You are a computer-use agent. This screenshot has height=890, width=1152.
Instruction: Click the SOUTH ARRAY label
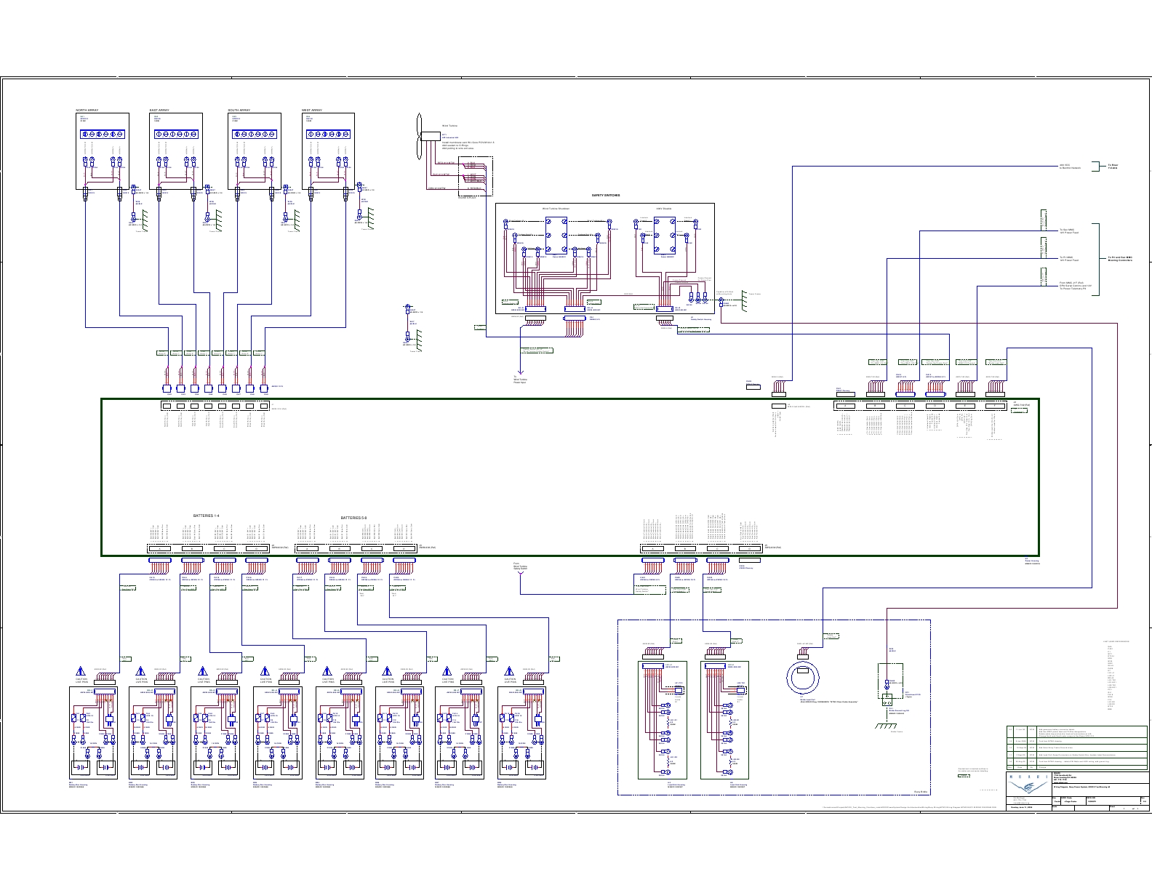coord(240,111)
